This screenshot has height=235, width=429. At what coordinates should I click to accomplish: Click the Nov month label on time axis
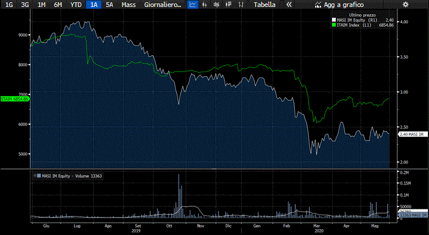tap(201, 226)
